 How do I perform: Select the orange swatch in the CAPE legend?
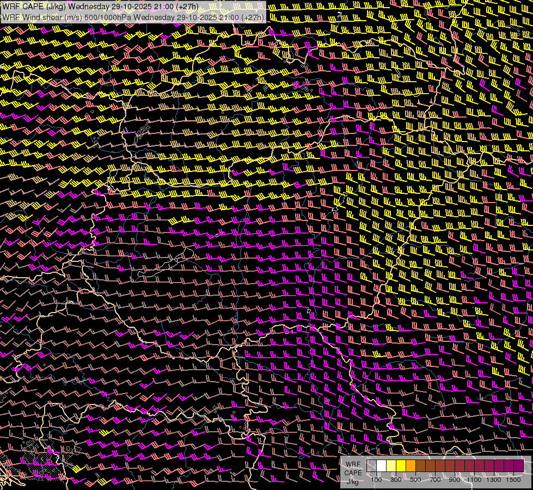click(411, 466)
